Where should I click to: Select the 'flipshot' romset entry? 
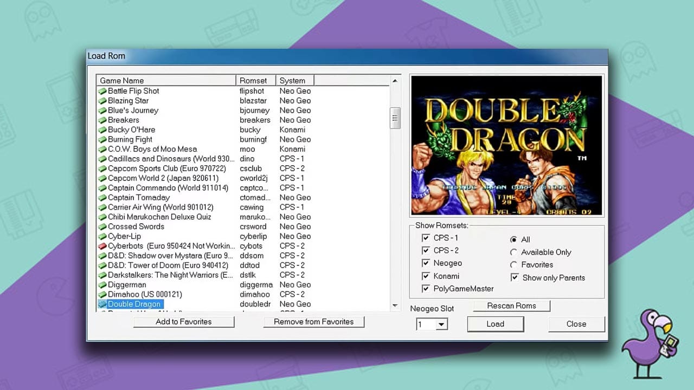pyautogui.click(x=252, y=91)
